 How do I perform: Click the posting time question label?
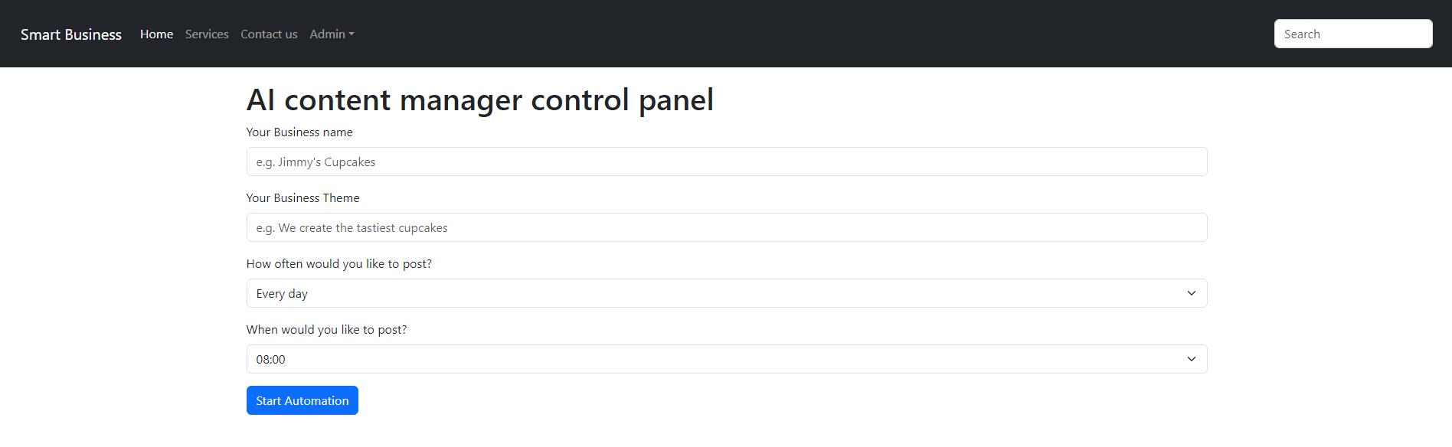coord(326,329)
